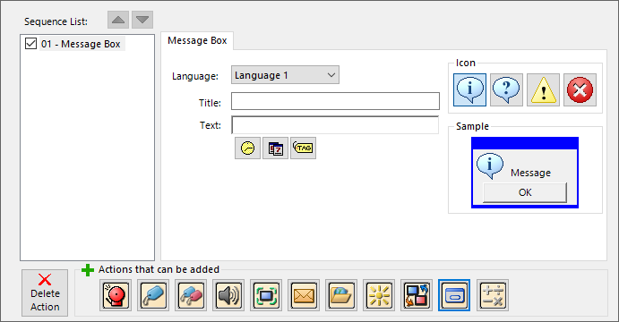The width and height of the screenshot is (619, 322).
Task: Choose the red error X icon
Action: [580, 89]
